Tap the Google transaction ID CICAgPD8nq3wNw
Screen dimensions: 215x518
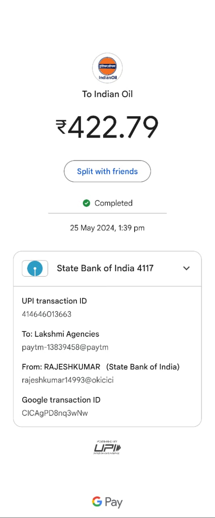click(x=55, y=413)
